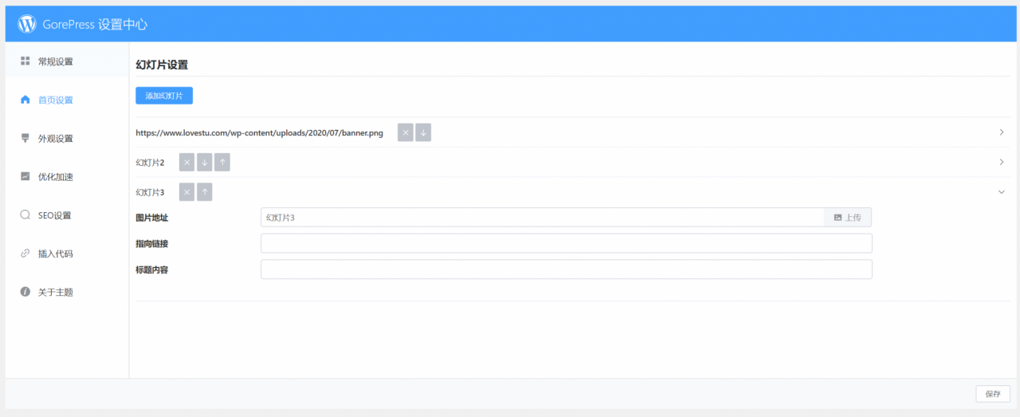1020x417 pixels.
Task: Click the WordPress logo in header
Action: point(27,24)
